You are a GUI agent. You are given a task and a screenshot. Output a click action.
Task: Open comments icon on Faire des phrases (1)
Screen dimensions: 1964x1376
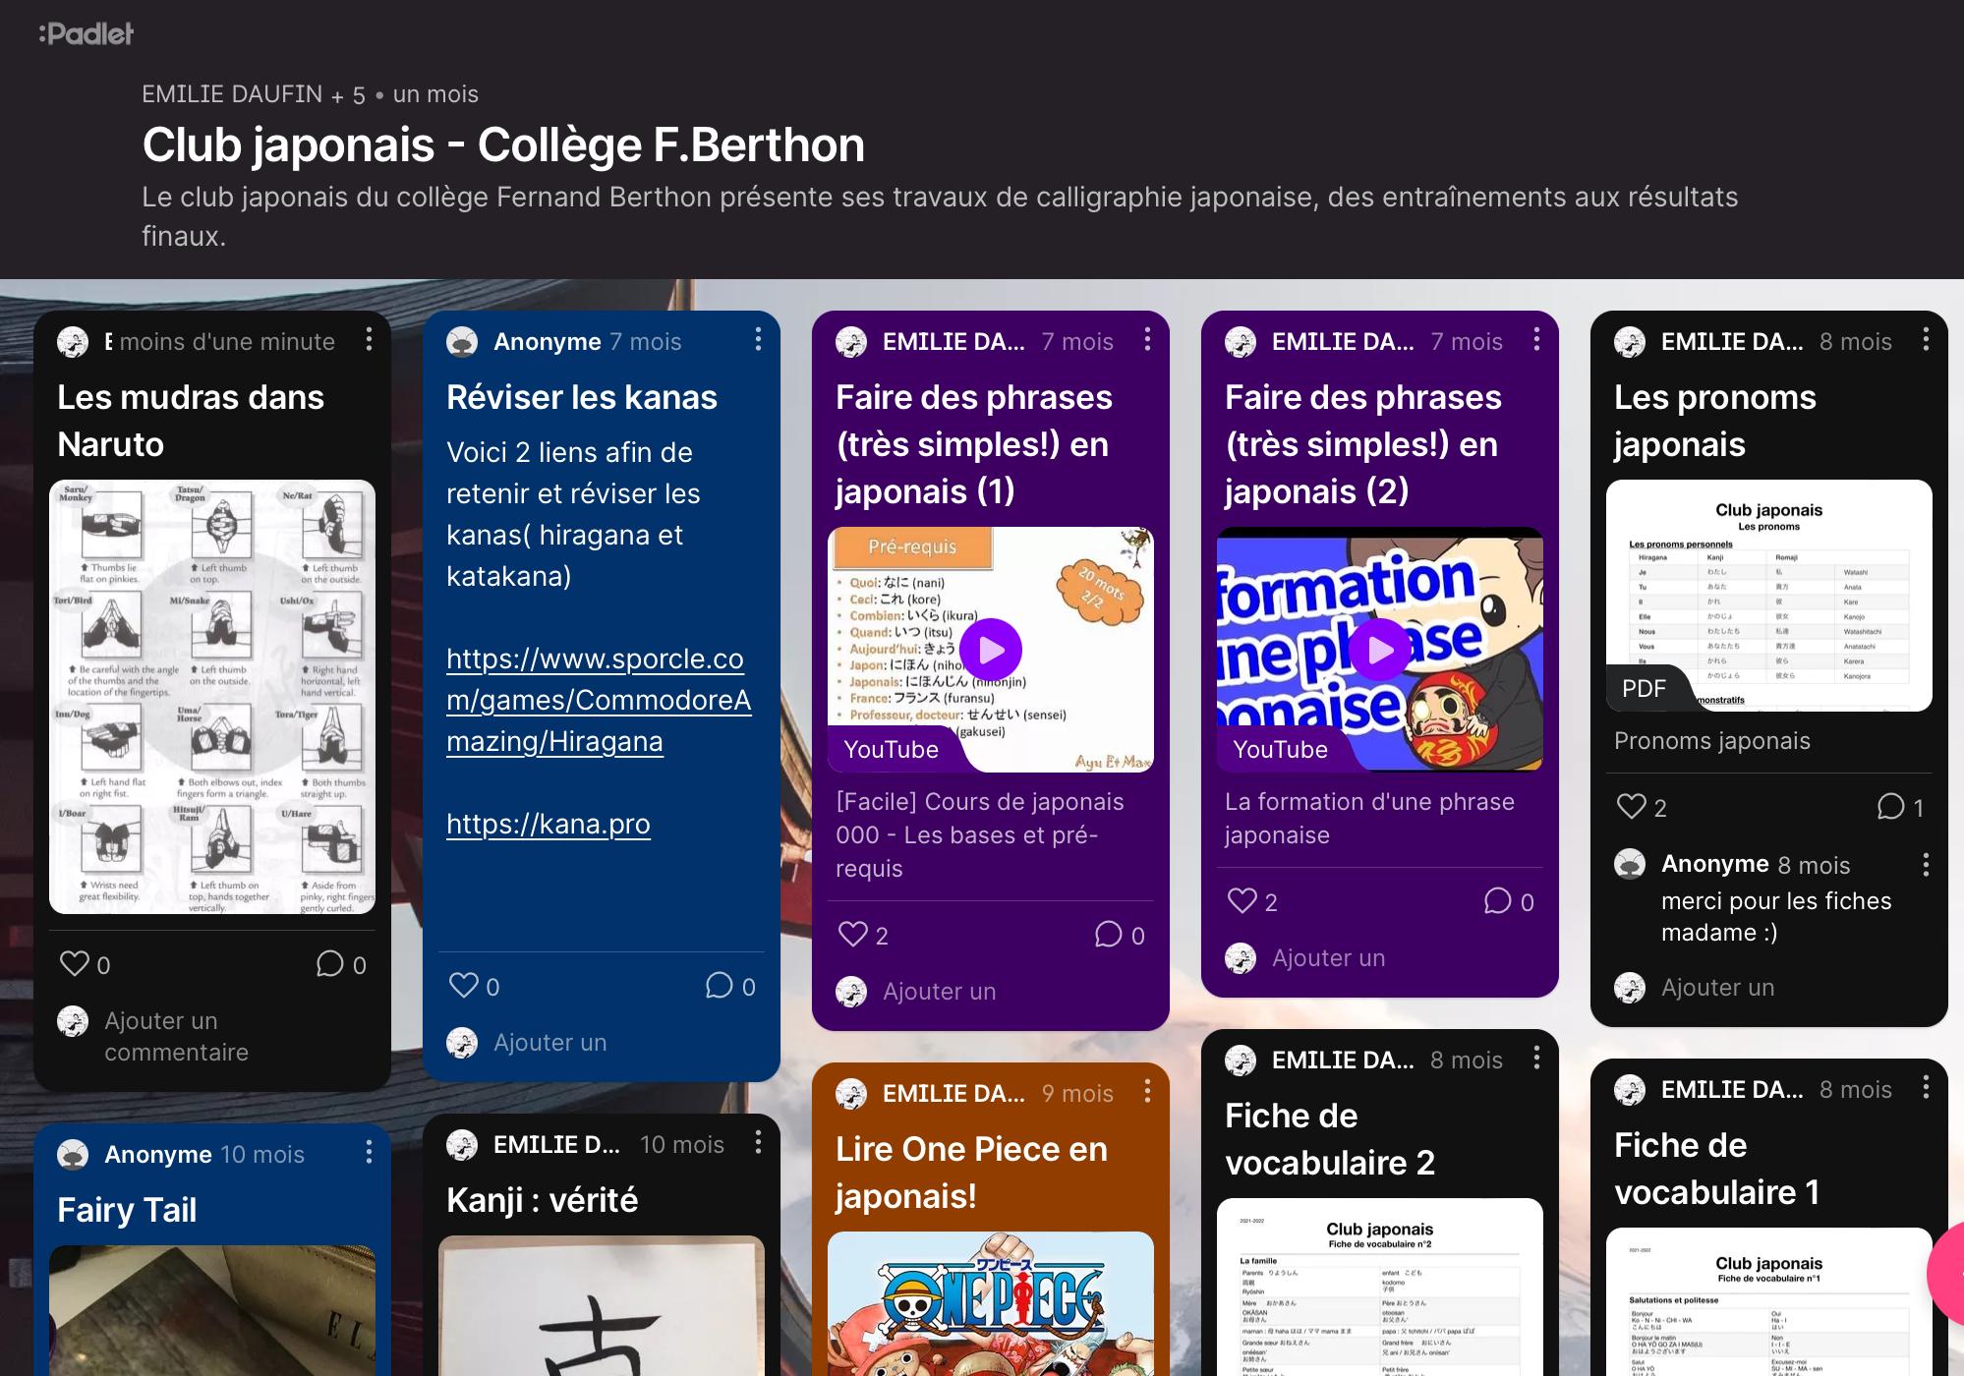[x=1109, y=935]
